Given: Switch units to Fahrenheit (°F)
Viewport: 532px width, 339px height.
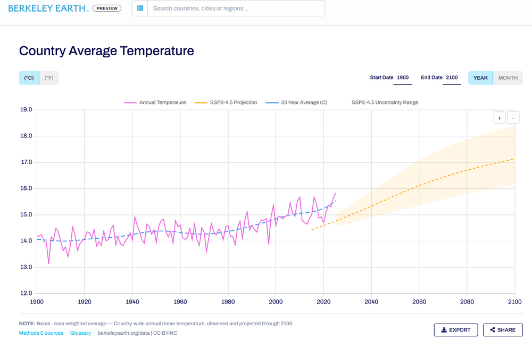Looking at the screenshot, I should (x=49, y=78).
